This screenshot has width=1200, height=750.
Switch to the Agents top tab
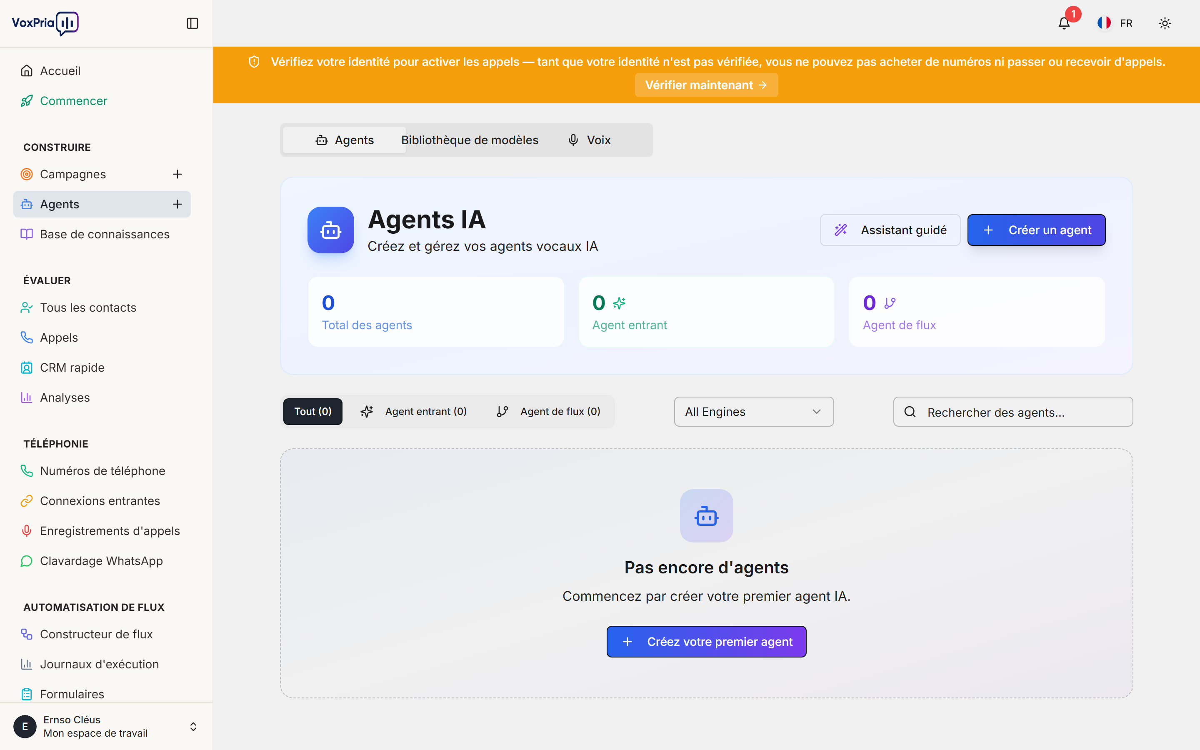[345, 140]
